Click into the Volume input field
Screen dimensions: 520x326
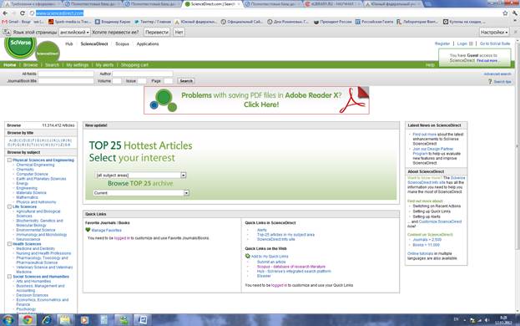click(x=117, y=81)
